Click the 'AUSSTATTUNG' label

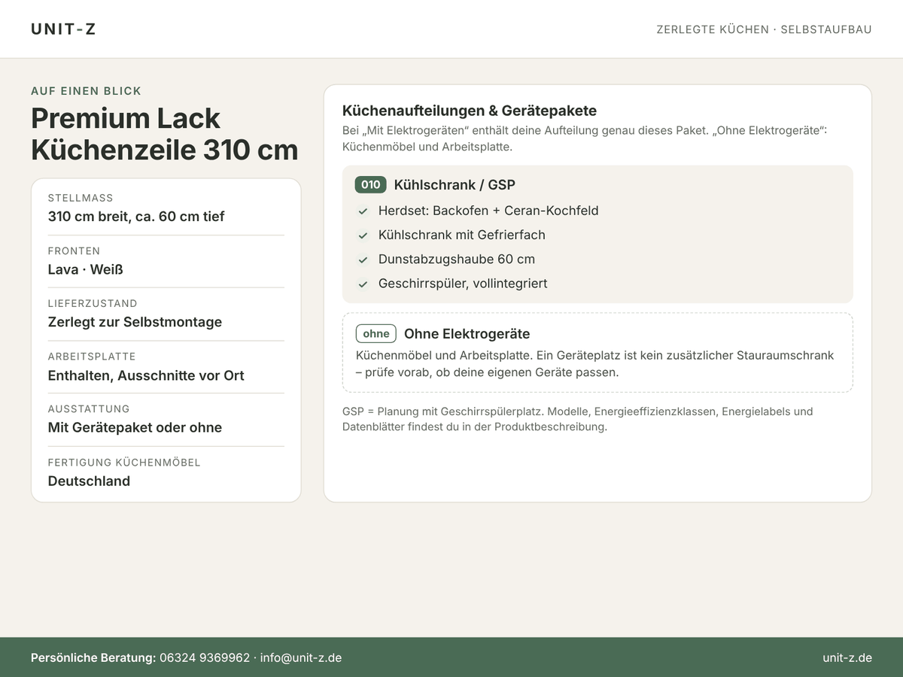click(x=89, y=408)
